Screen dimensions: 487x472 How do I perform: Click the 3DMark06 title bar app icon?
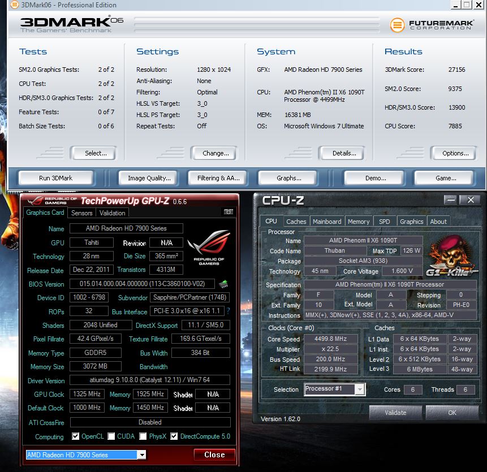(14, 5)
